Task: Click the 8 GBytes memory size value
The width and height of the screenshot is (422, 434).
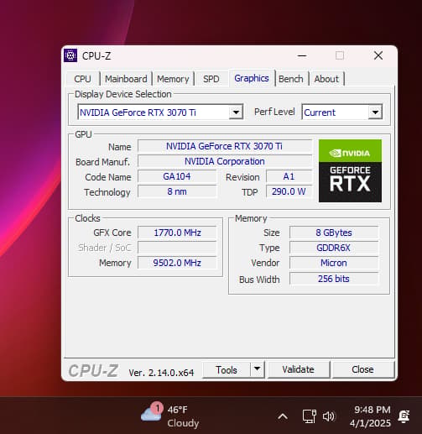Action: [x=334, y=233]
